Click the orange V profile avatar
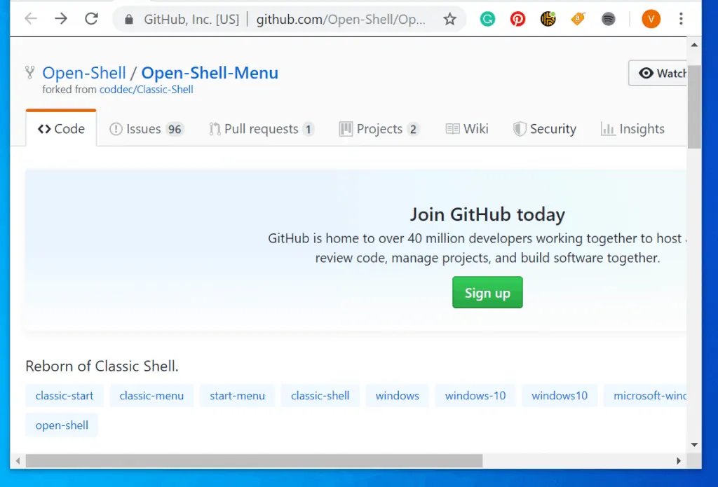718x487 pixels. click(x=651, y=20)
